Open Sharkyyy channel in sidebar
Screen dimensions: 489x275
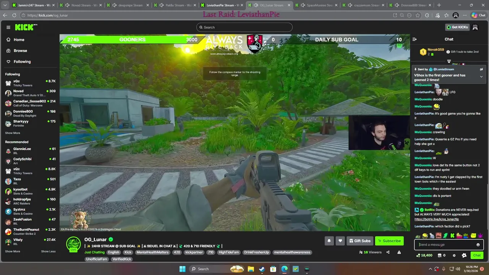click(30, 123)
